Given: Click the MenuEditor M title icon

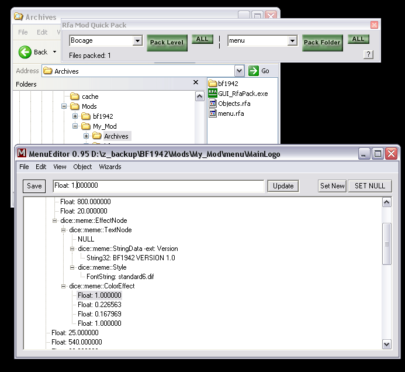Looking at the screenshot, I should pos(22,153).
